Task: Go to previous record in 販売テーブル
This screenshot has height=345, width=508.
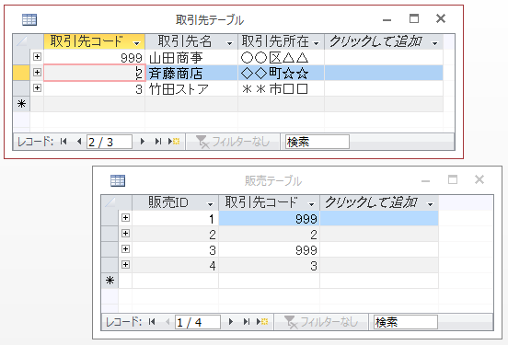Action: 167,322
